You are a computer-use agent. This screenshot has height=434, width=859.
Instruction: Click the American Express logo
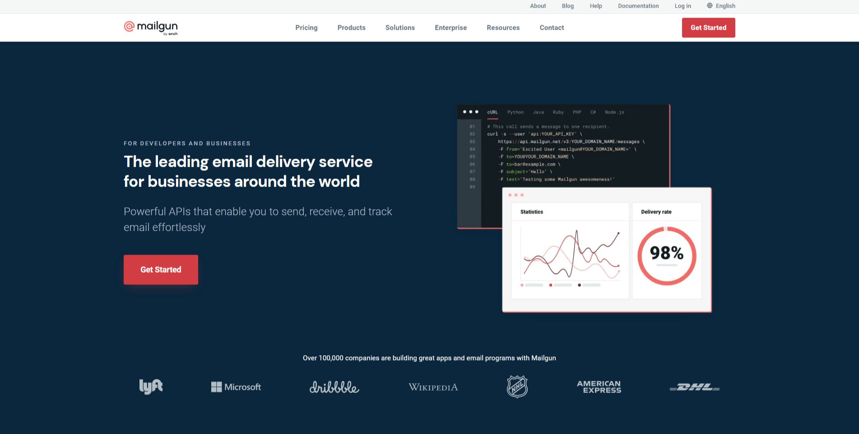[x=599, y=387]
